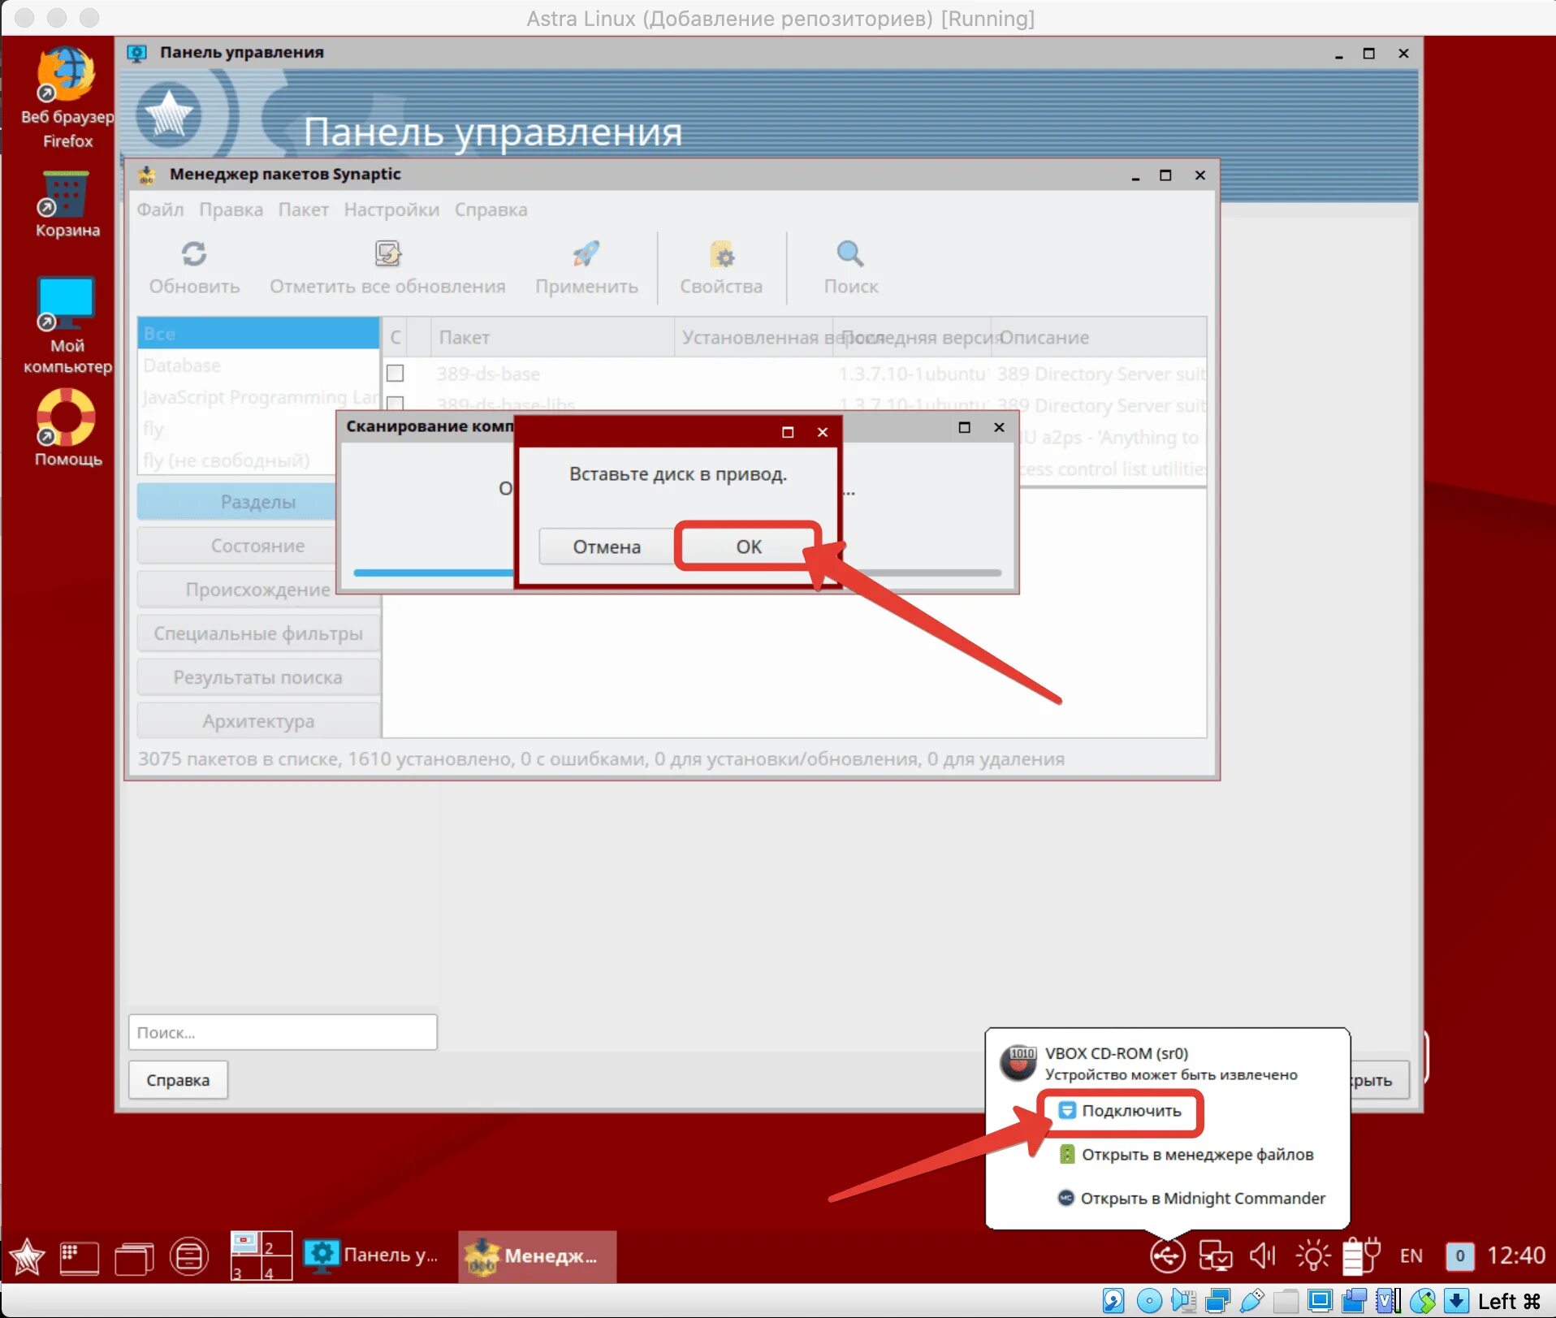Tick the checkbox for 389-ds-base package

[x=395, y=374]
